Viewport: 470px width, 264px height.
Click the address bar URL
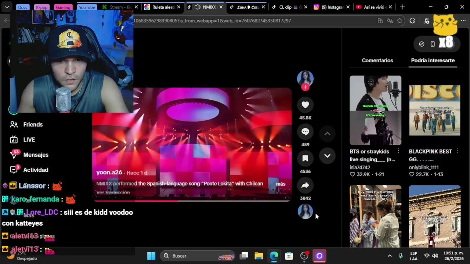pyautogui.click(x=212, y=21)
